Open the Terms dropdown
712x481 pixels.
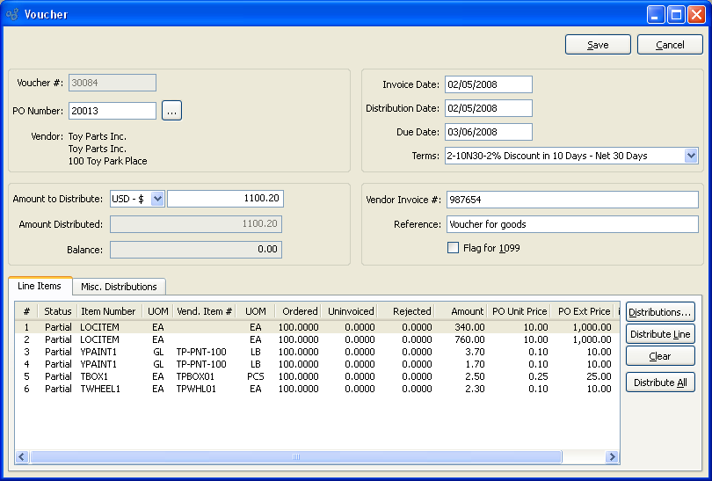click(x=690, y=156)
